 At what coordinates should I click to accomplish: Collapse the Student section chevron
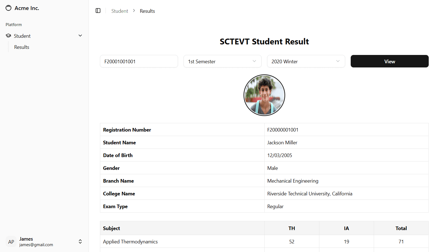[80, 36]
